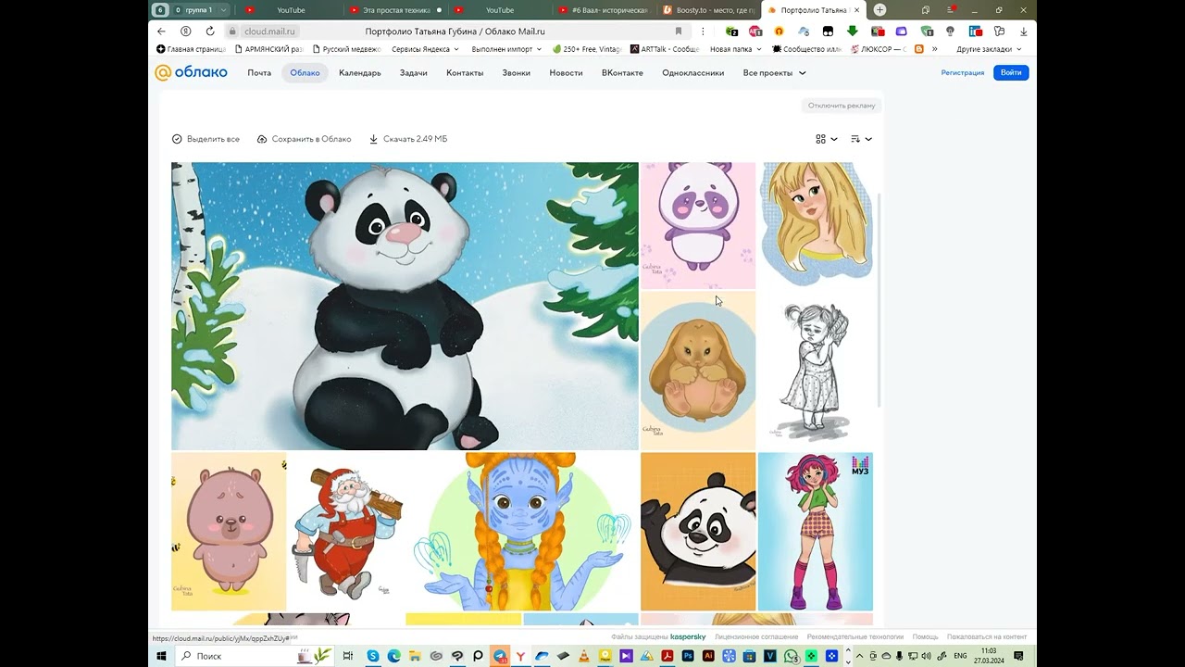Open Skype from the taskbar
Screen dimensions: 1185x667
point(373,656)
